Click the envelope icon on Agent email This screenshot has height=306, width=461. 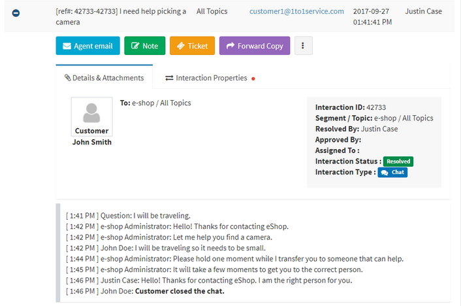(x=67, y=46)
